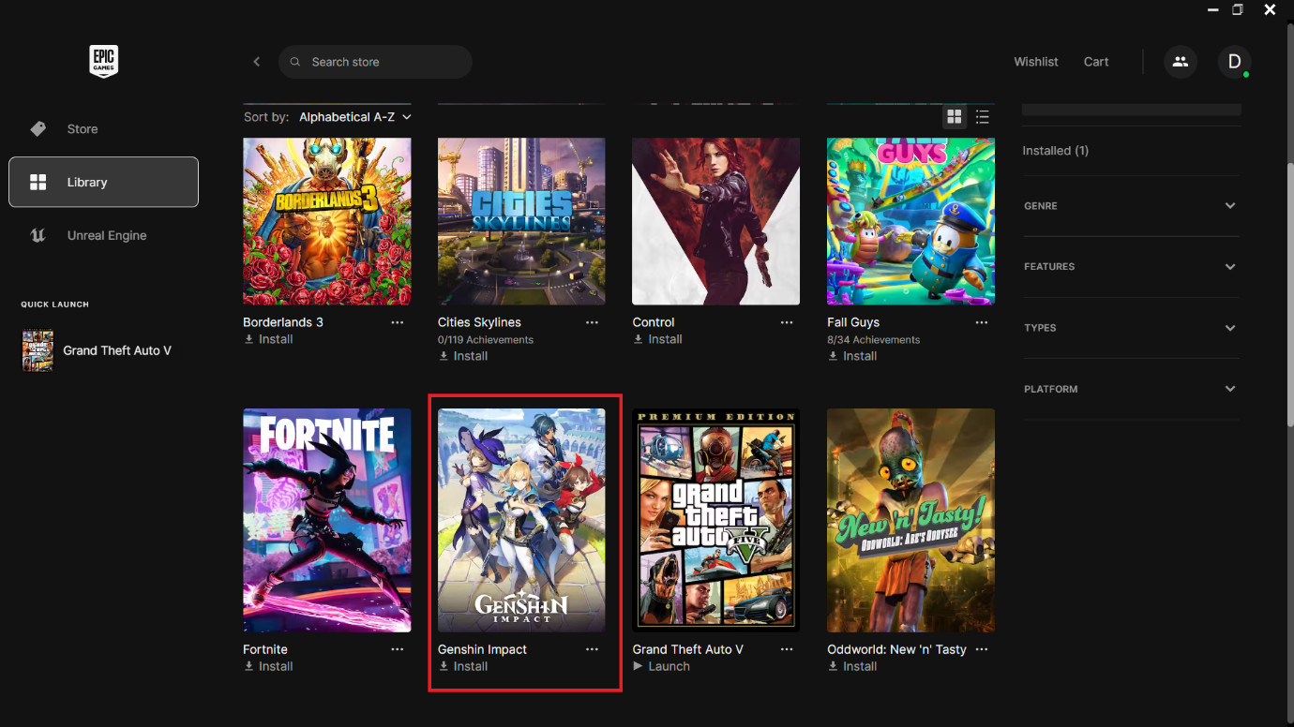Open the friends panel icon
The image size is (1294, 727).
pyautogui.click(x=1180, y=61)
